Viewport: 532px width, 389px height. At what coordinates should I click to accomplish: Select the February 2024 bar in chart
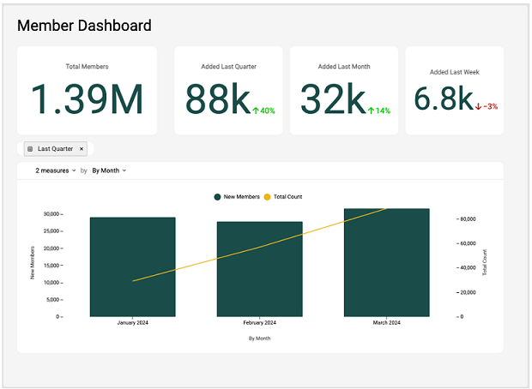click(x=259, y=269)
